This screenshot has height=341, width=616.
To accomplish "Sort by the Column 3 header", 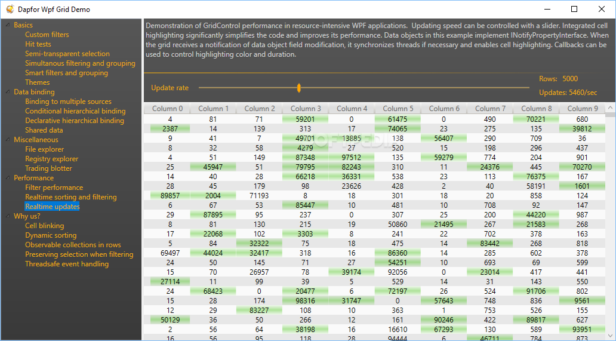I will coord(306,109).
